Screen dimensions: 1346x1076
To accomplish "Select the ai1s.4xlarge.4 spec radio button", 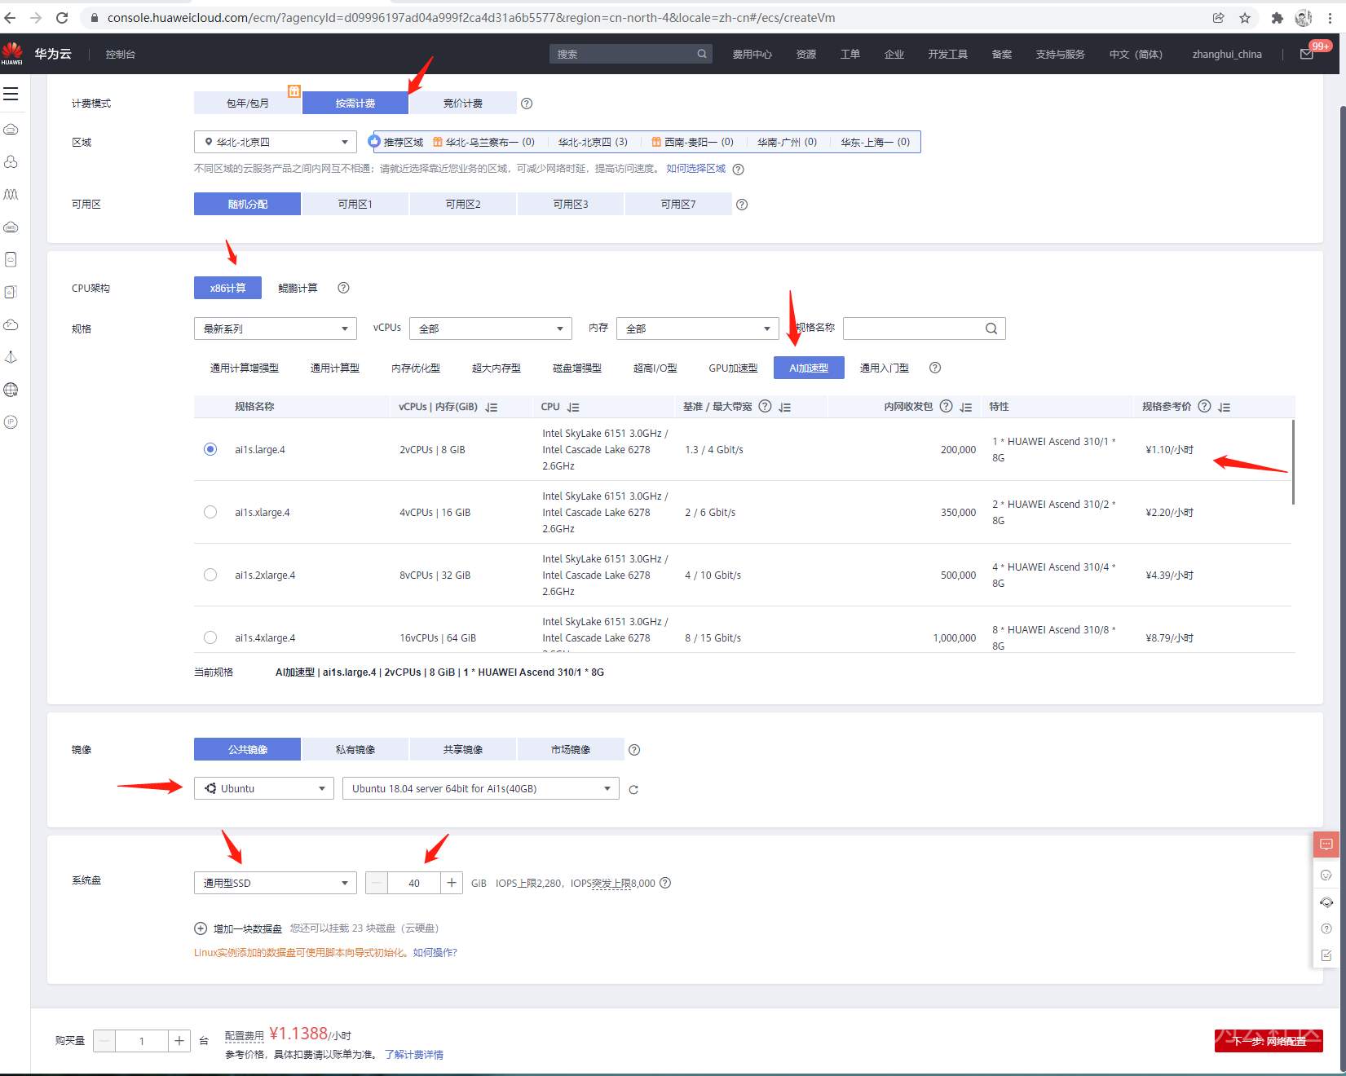I will [210, 637].
